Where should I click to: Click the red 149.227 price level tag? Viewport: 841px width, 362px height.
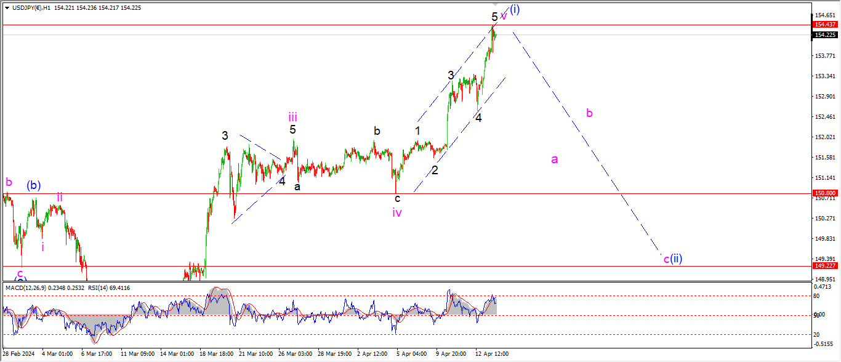click(824, 266)
